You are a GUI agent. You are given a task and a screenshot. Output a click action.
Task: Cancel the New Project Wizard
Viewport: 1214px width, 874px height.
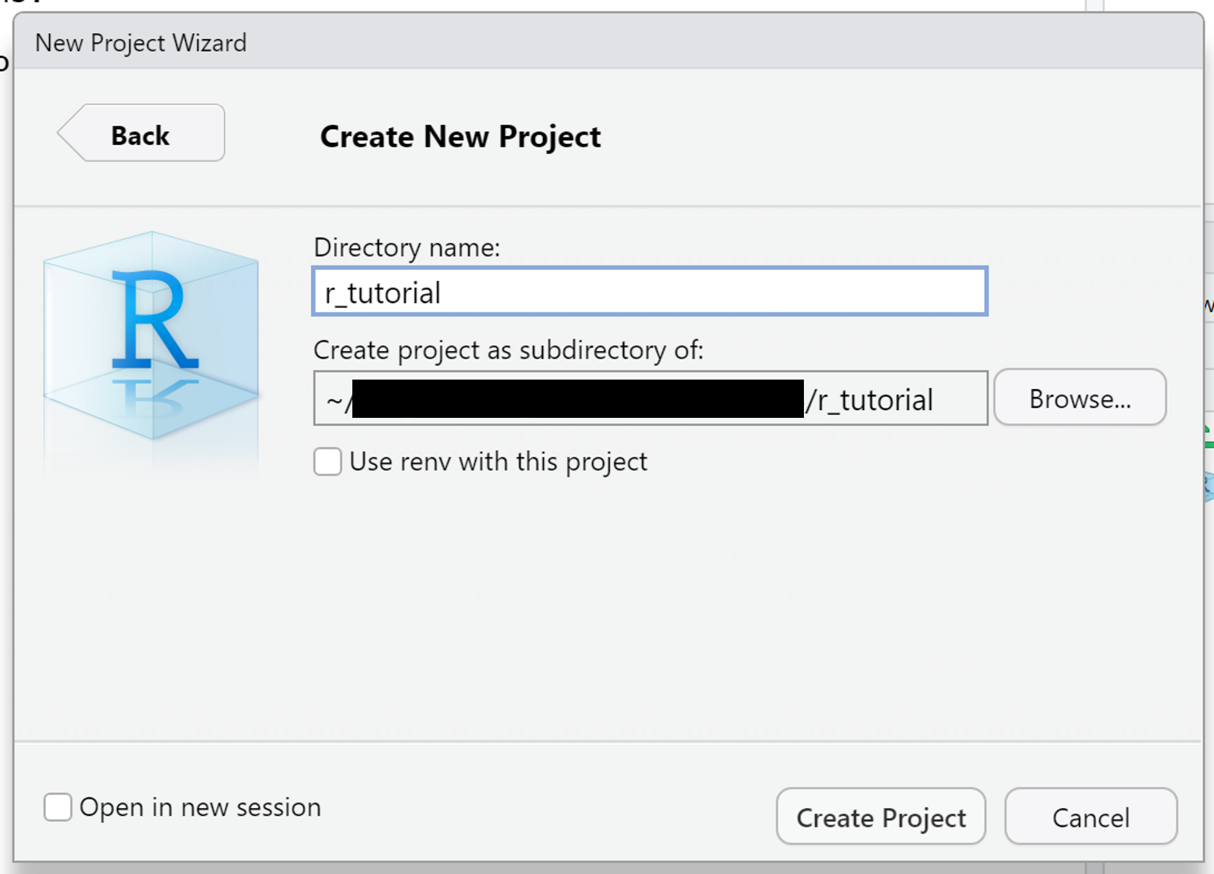pos(1090,817)
